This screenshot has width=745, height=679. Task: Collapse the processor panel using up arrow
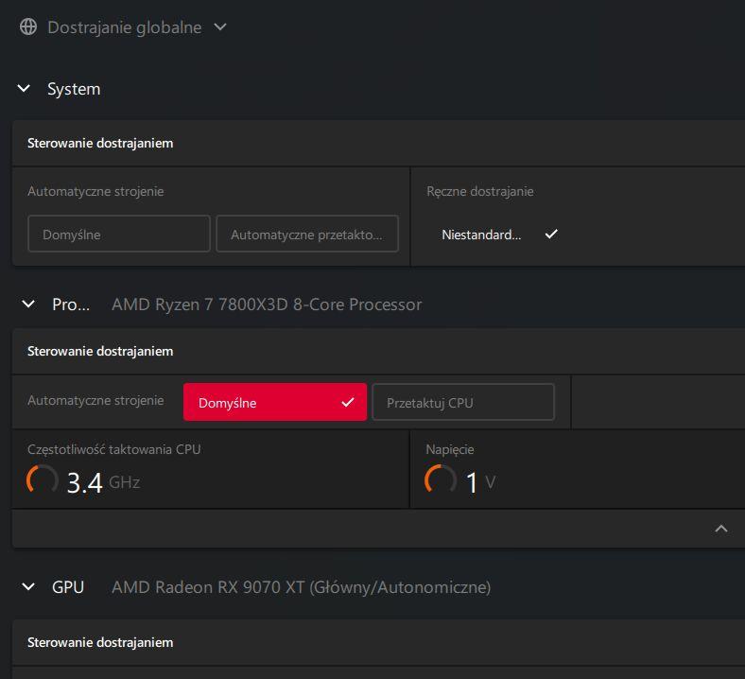(721, 529)
